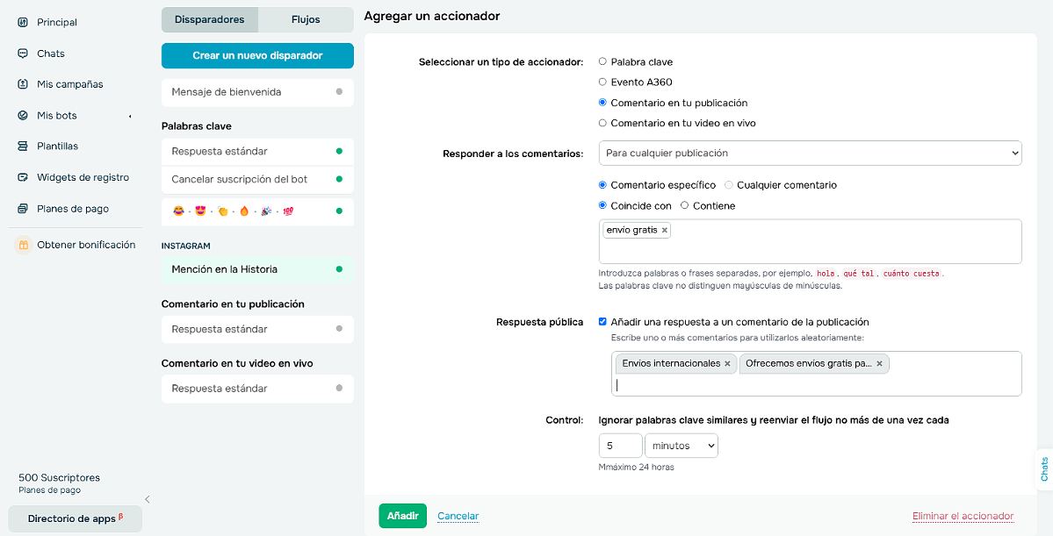
Task: Click the Planes de pago icon
Action: (x=21, y=208)
